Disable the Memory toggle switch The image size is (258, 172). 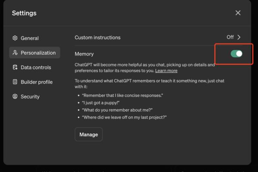[x=236, y=54]
